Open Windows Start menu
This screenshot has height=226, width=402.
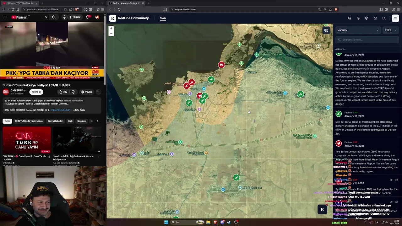(166, 222)
